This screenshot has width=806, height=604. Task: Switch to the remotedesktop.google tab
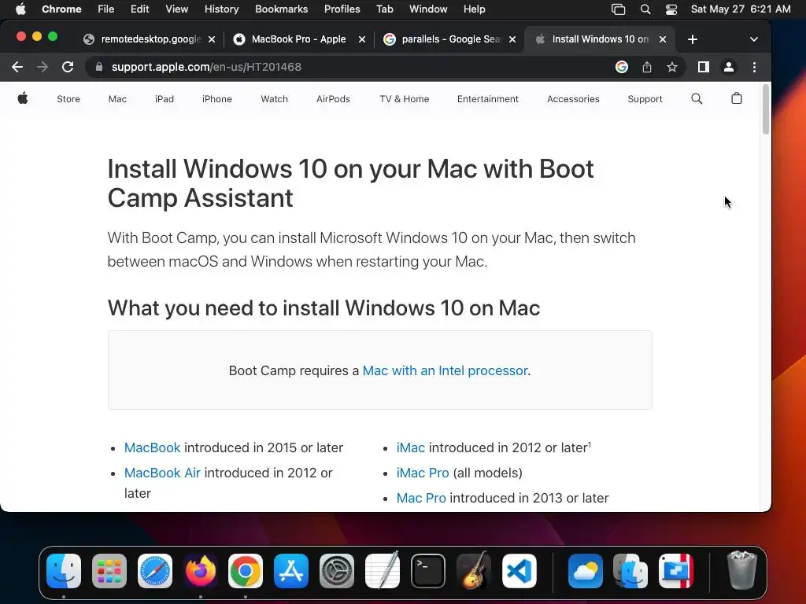coord(149,39)
